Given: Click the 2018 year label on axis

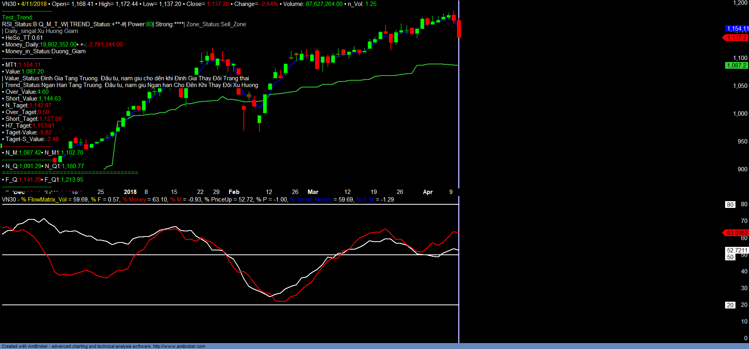Looking at the screenshot, I should click(x=130, y=192).
